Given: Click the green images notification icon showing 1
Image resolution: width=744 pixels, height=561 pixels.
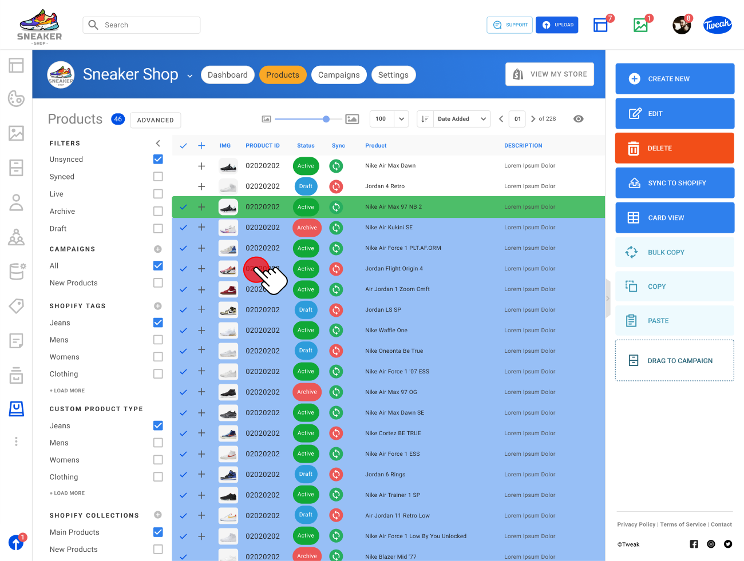Looking at the screenshot, I should click(640, 25).
